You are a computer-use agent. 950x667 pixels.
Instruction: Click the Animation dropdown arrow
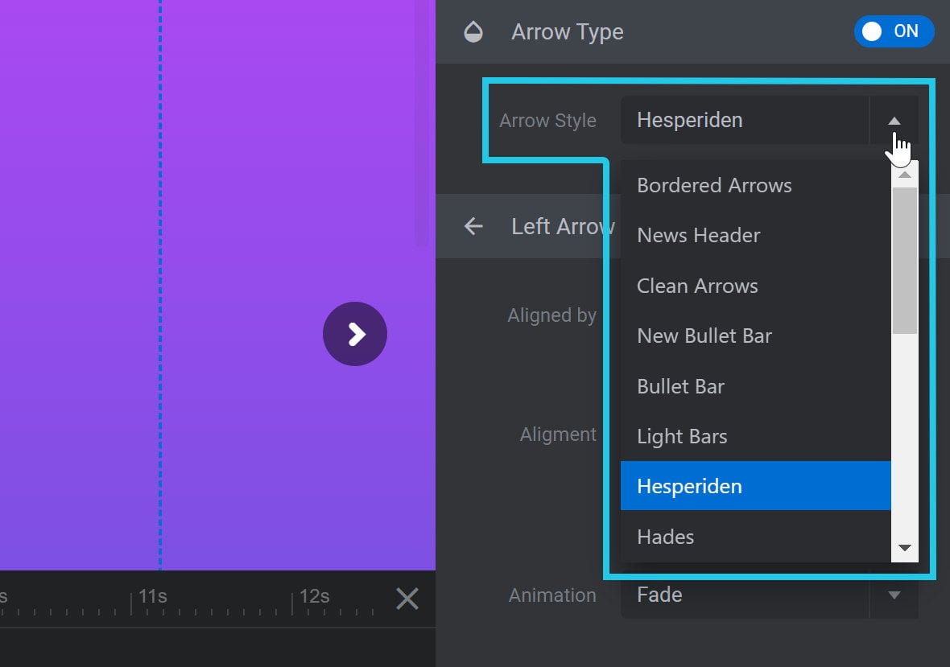[894, 595]
